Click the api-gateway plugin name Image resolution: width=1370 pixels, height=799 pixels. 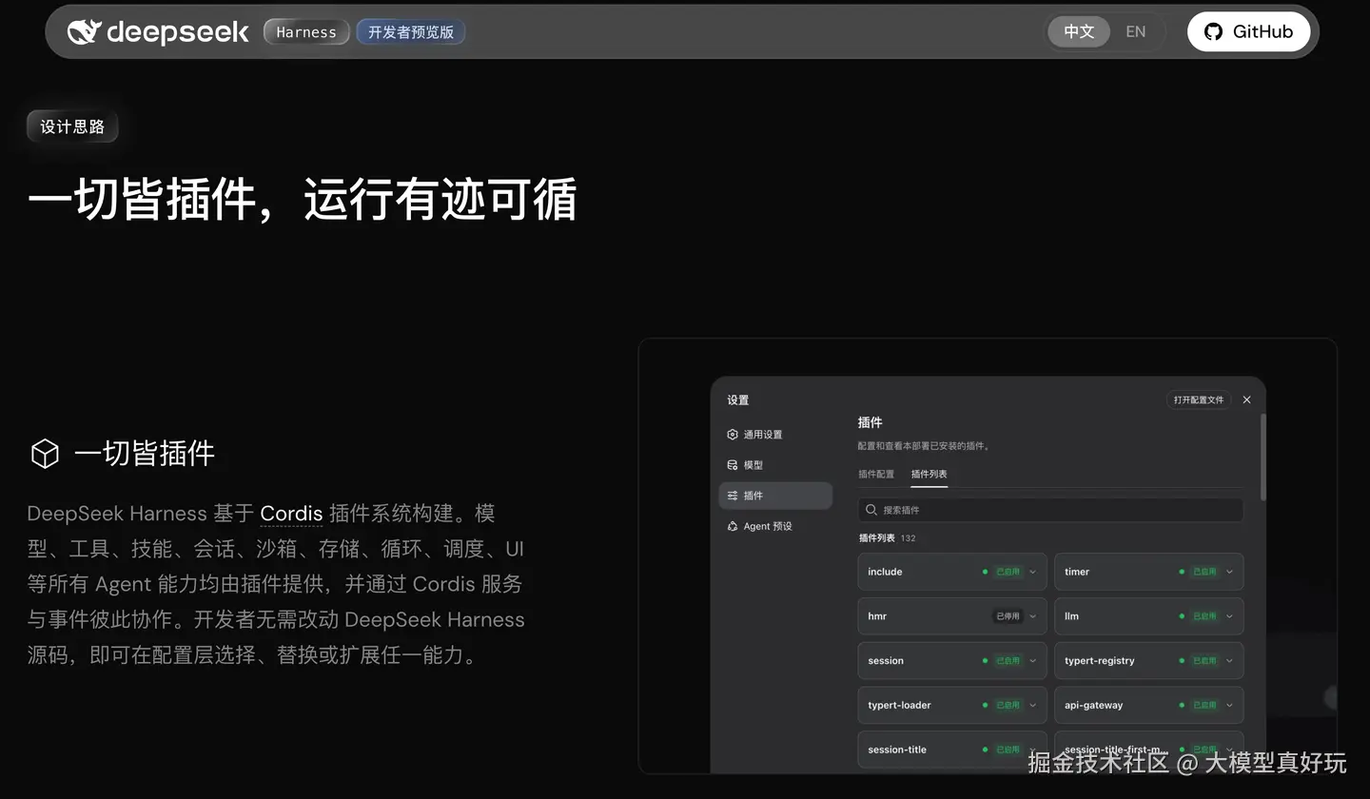pos(1094,705)
